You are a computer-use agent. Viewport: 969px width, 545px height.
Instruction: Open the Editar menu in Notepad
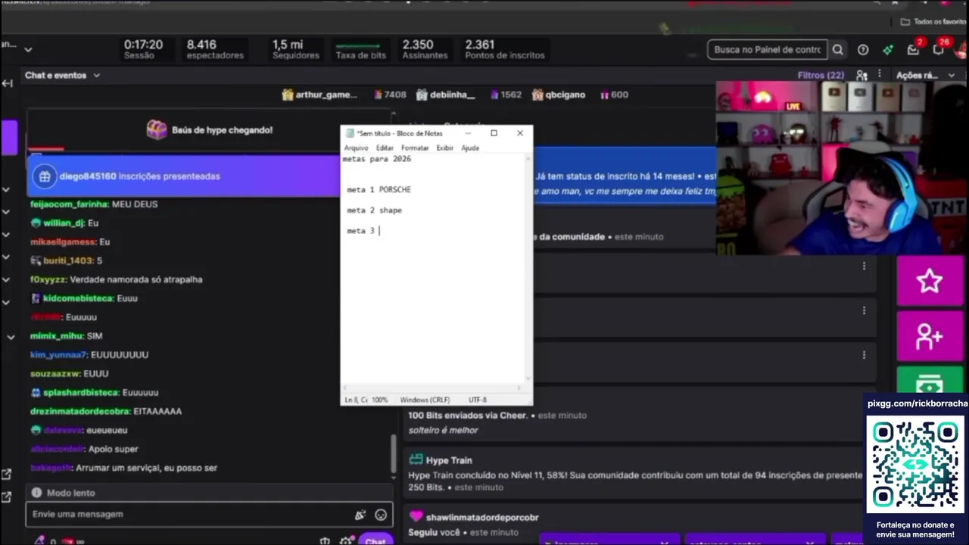385,148
